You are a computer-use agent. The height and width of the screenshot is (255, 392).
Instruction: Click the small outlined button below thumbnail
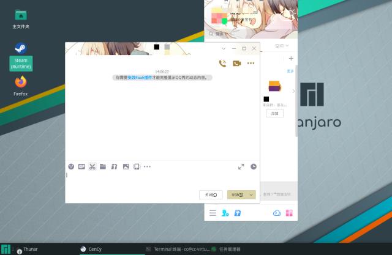[274, 113]
